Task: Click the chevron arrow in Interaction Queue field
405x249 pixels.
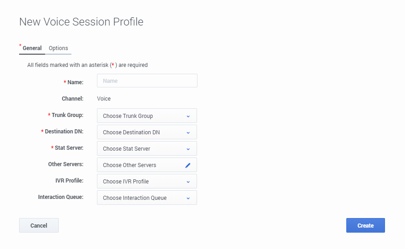Action: (188, 198)
